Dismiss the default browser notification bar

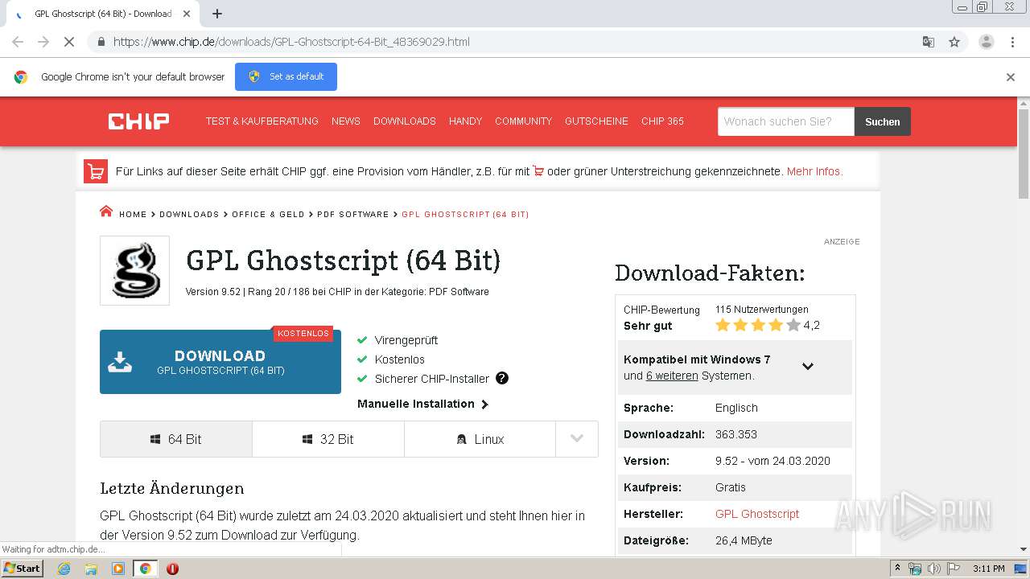pyautogui.click(x=1011, y=77)
